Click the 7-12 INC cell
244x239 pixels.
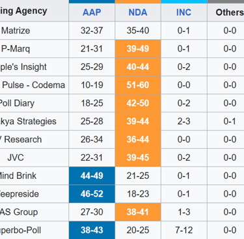[184, 230]
